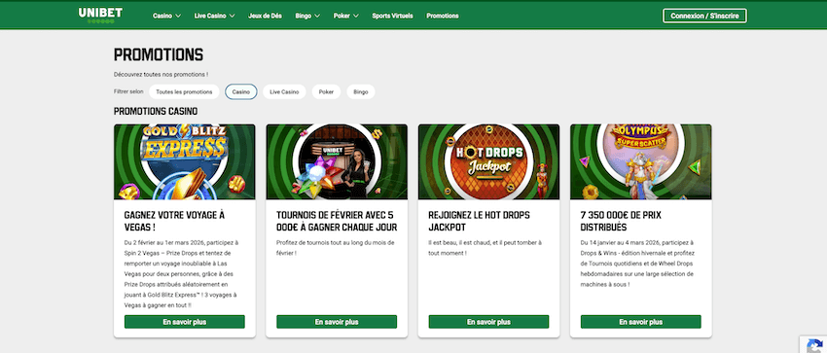Image resolution: width=827 pixels, height=353 pixels.
Task: Select the Casino filter chip
Action: [x=241, y=91]
